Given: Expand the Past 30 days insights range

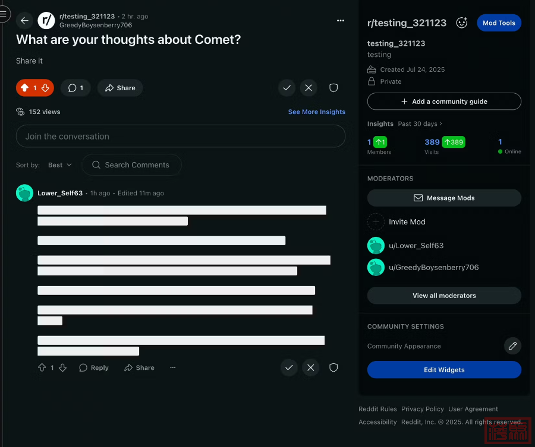Looking at the screenshot, I should [x=420, y=124].
